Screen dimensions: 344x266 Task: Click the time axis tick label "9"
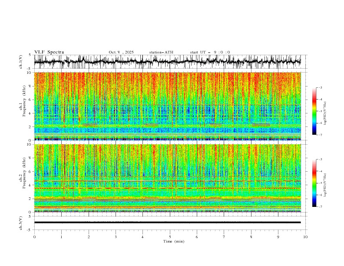click(278, 237)
